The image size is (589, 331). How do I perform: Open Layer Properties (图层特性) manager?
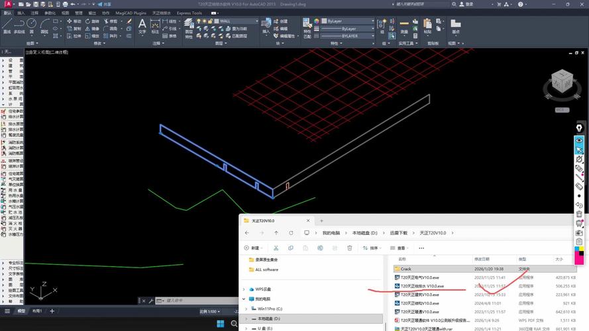click(x=189, y=28)
